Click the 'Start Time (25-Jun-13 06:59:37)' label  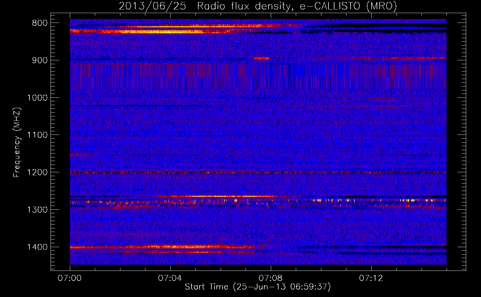click(258, 287)
